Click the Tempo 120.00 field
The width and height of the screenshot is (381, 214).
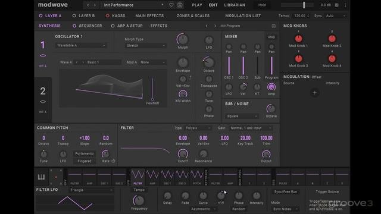click(x=301, y=16)
